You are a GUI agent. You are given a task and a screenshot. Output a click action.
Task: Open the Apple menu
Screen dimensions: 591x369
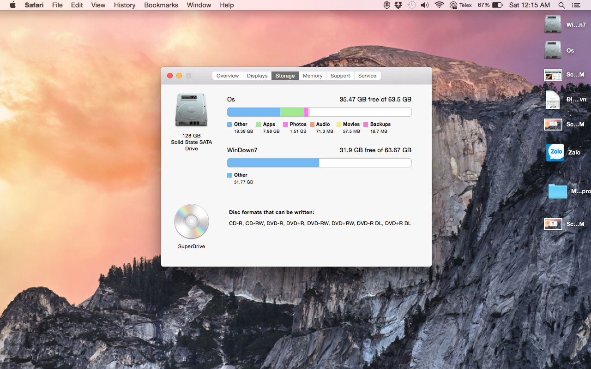(x=12, y=5)
